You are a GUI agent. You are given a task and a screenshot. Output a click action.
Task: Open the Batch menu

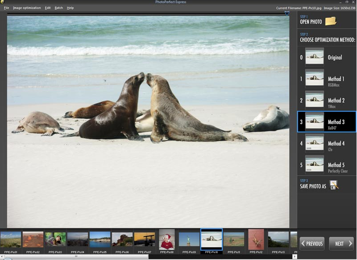(59, 8)
